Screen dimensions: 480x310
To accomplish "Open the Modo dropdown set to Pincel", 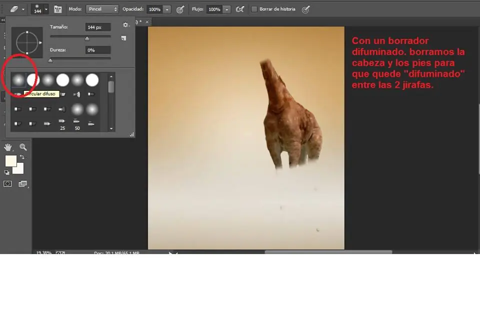I will pyautogui.click(x=102, y=9).
